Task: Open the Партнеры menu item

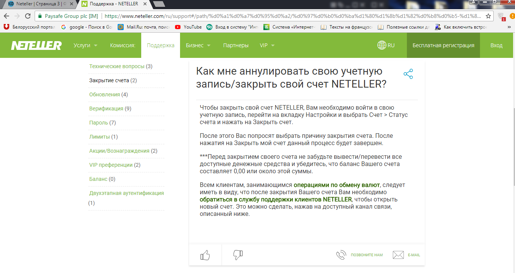Action: 236,45
